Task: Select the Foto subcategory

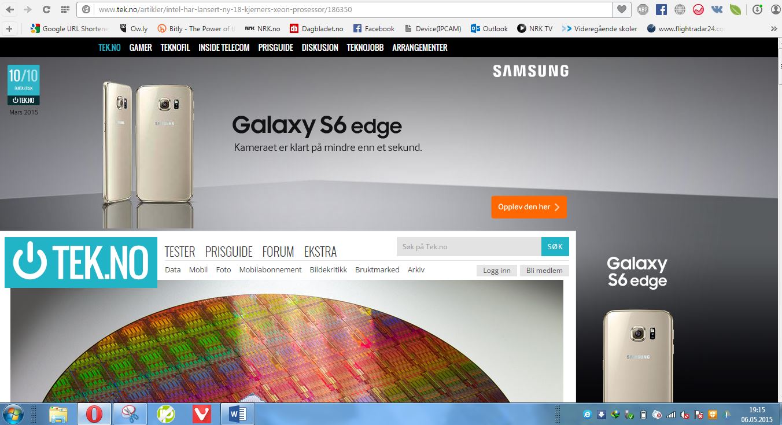Action: pyautogui.click(x=223, y=269)
